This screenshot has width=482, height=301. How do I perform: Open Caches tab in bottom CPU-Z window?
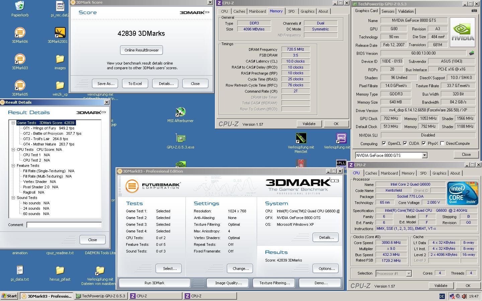(371, 173)
